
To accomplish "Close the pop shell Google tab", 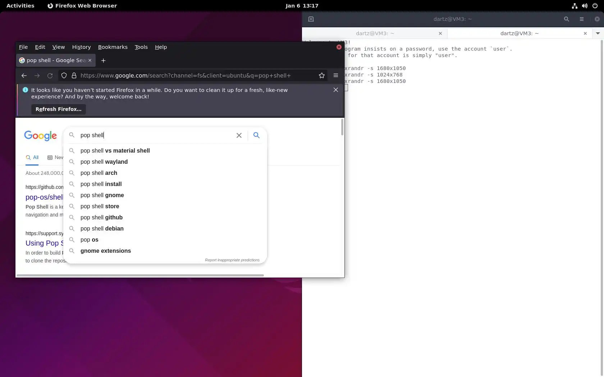I will [90, 60].
